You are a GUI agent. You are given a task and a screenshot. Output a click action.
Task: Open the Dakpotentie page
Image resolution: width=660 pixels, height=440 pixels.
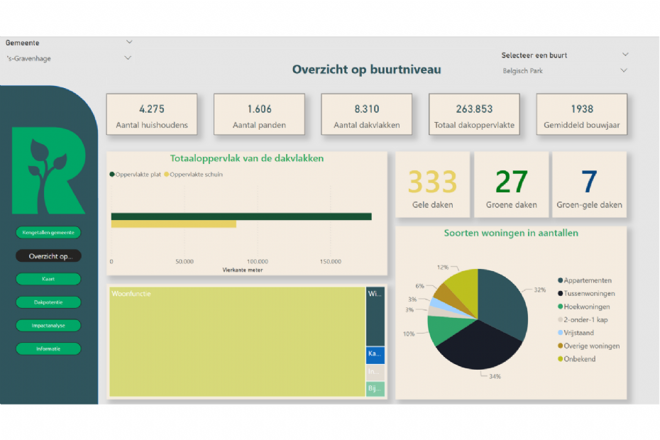point(48,302)
